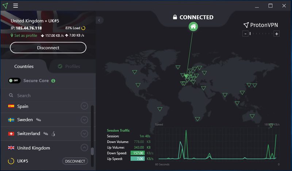Viewport: 292px width, 171px height.
Task: Expand the Sweden server list
Action: pyautogui.click(x=84, y=120)
